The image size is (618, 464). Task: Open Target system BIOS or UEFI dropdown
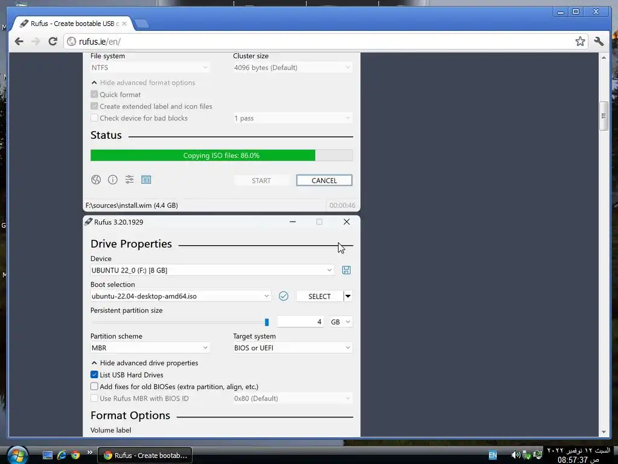point(293,348)
